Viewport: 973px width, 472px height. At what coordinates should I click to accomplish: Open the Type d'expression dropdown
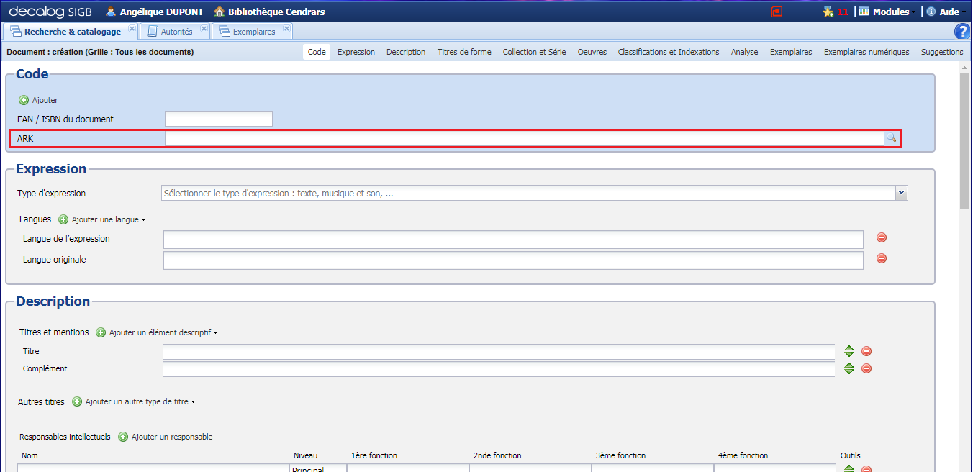pos(901,193)
